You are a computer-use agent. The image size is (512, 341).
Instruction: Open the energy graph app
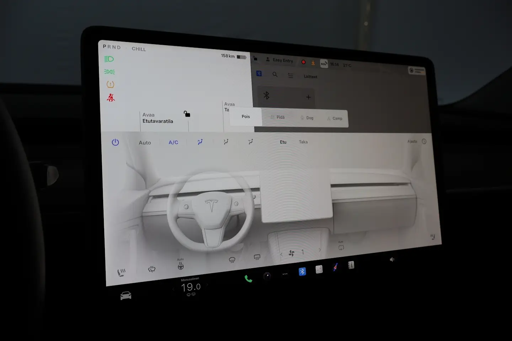click(x=319, y=270)
